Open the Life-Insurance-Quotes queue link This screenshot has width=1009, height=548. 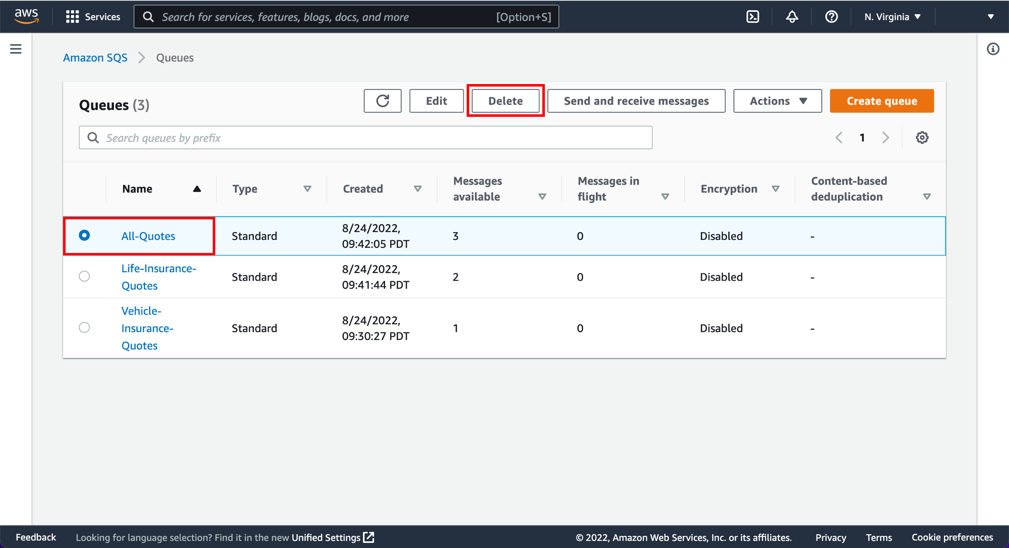tap(157, 277)
